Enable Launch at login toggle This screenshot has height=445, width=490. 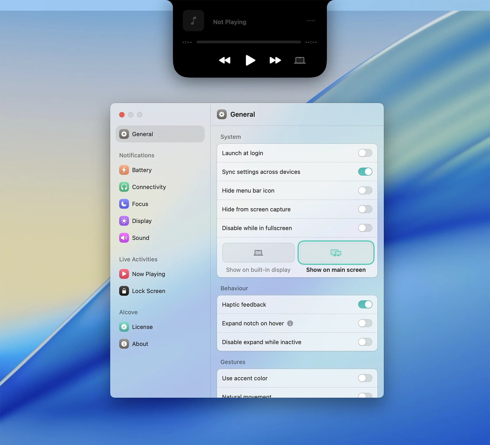[x=365, y=153]
